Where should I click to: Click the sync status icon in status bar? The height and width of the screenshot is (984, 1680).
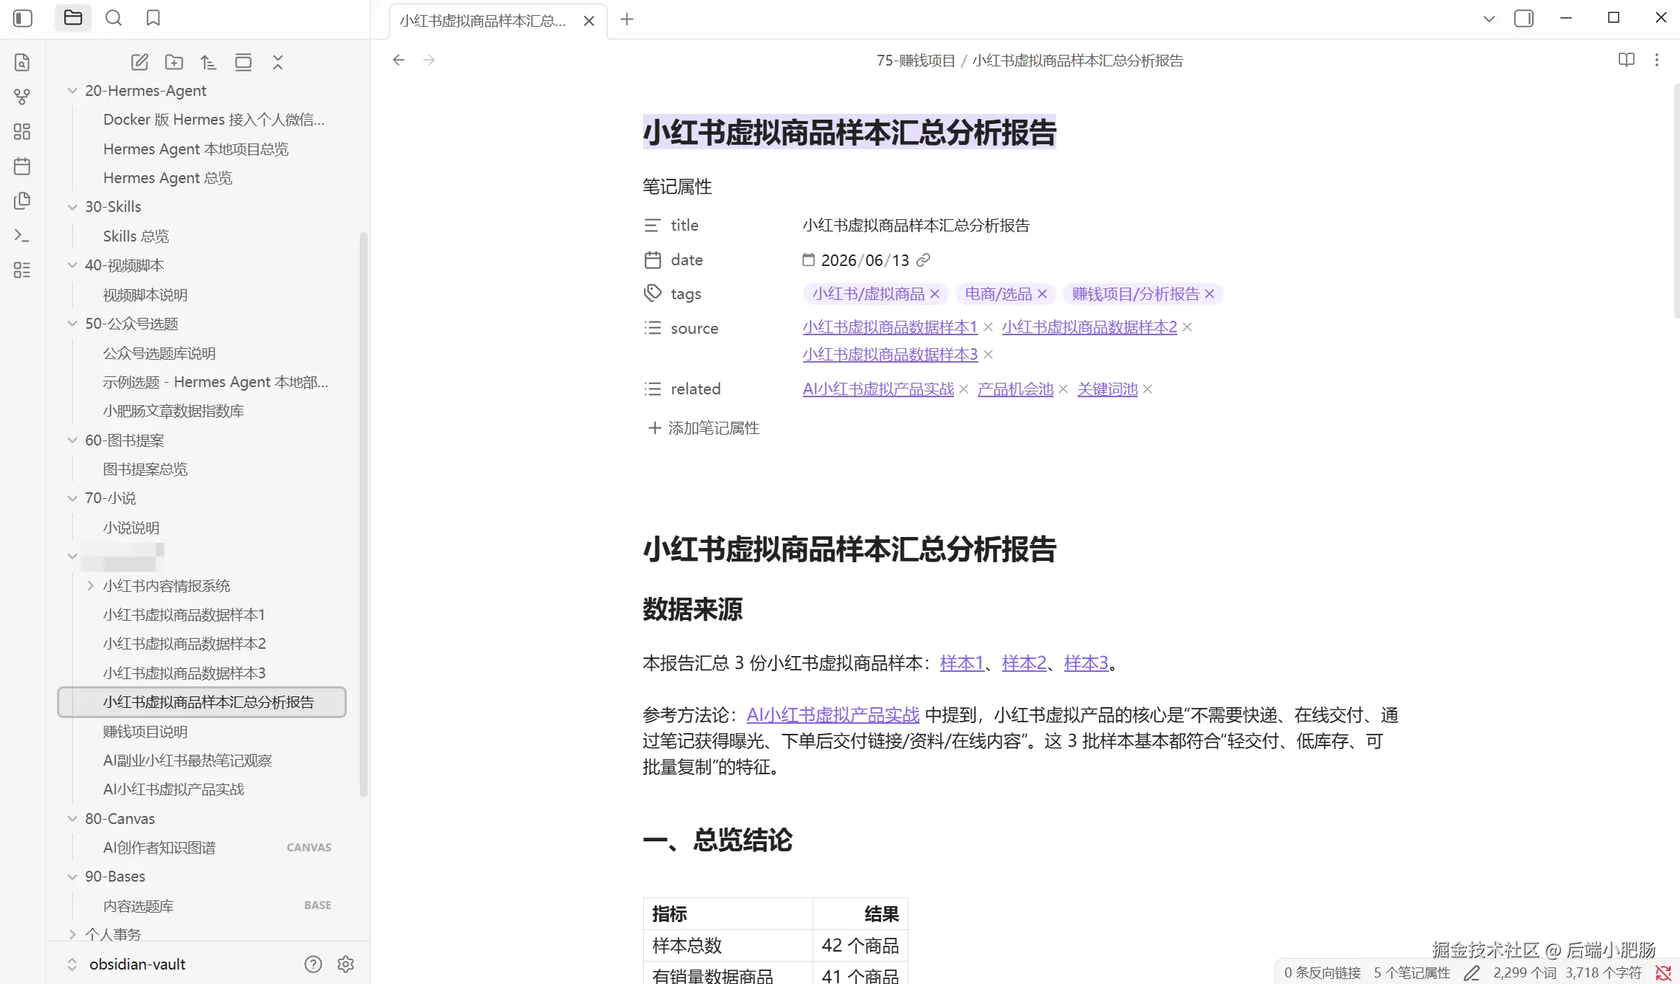(x=1663, y=972)
